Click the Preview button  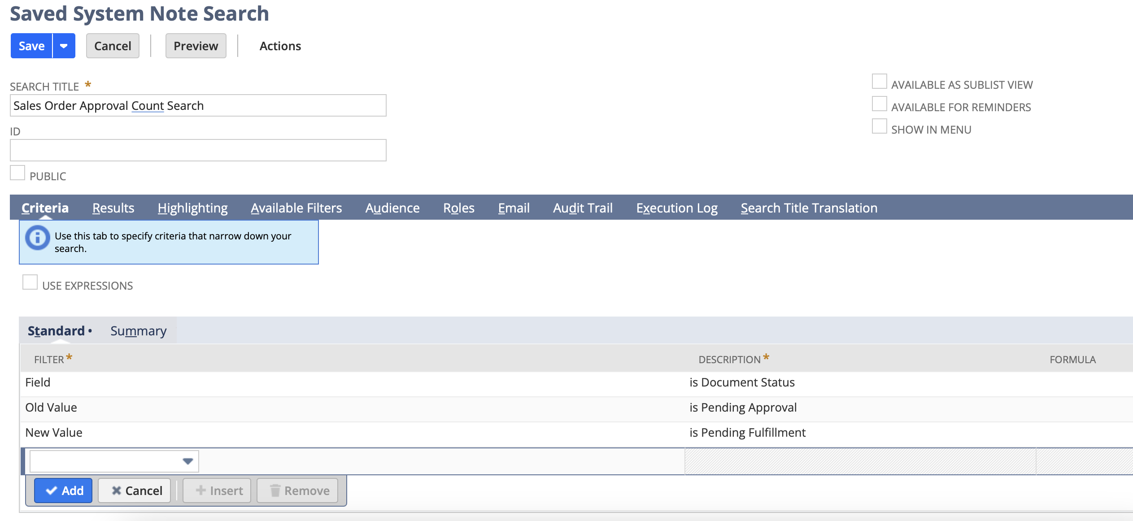pos(196,46)
